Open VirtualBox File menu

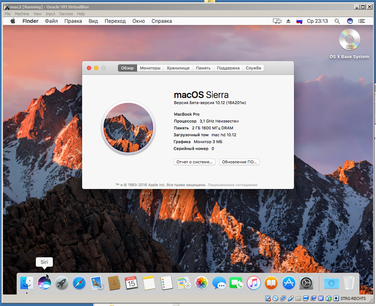point(8,14)
